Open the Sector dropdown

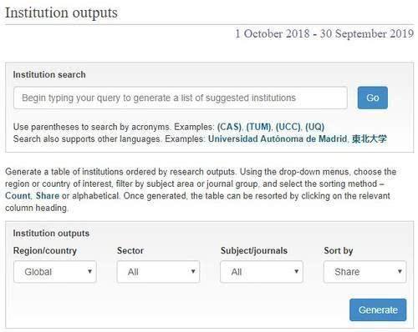tap(158, 272)
